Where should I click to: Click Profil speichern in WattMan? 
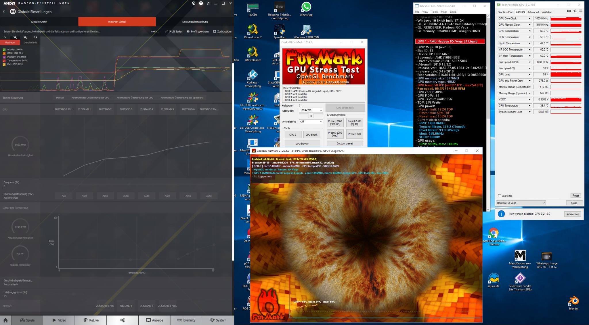click(x=198, y=31)
